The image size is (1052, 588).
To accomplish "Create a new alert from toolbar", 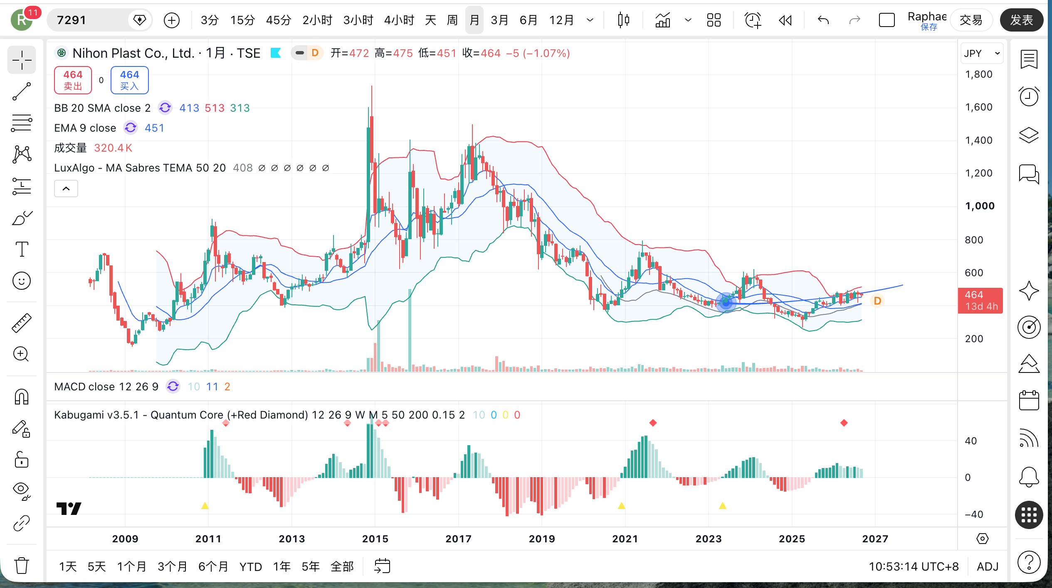I will 753,20.
